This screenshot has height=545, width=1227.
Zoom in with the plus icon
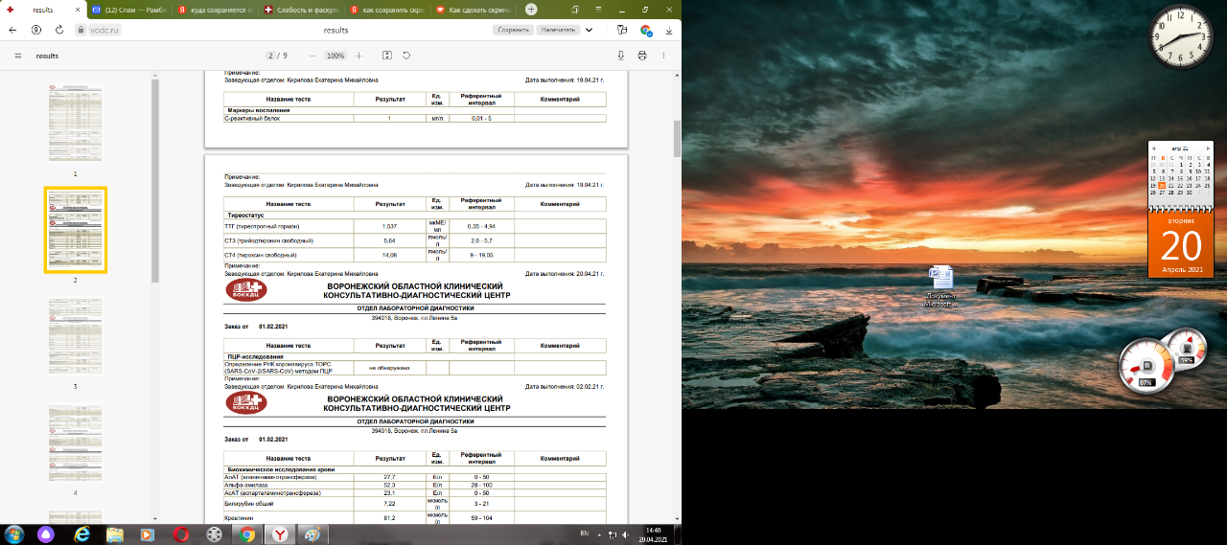pos(359,56)
